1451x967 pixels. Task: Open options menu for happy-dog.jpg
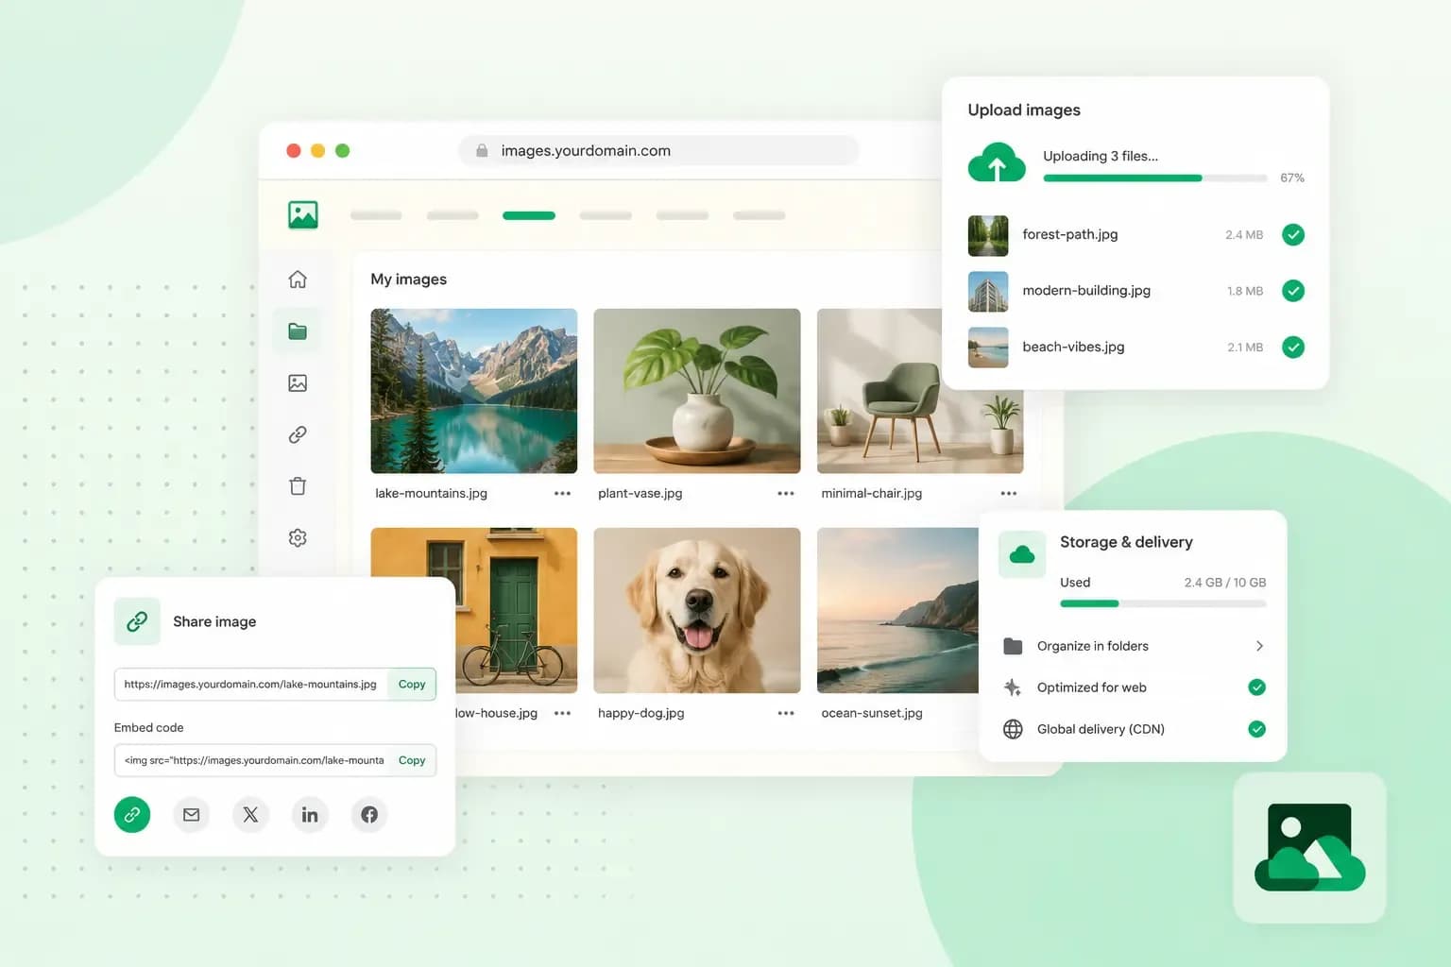786,714
